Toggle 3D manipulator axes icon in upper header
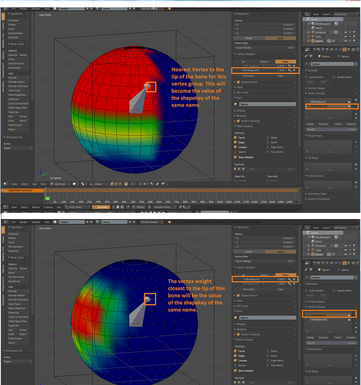 91,184
